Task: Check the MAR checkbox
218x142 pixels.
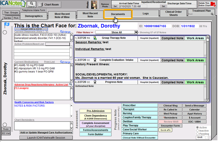Action: (207, 138)
